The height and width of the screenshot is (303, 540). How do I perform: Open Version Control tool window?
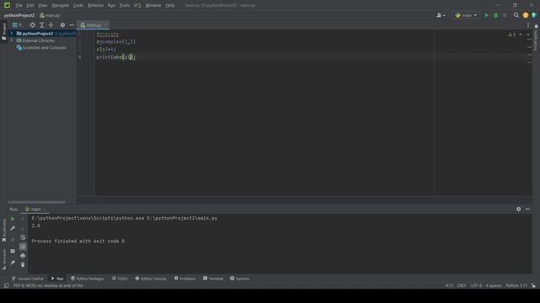point(28,279)
